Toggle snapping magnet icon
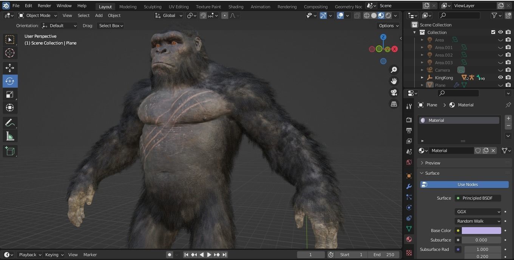The height and width of the screenshot is (260, 514). click(x=203, y=15)
